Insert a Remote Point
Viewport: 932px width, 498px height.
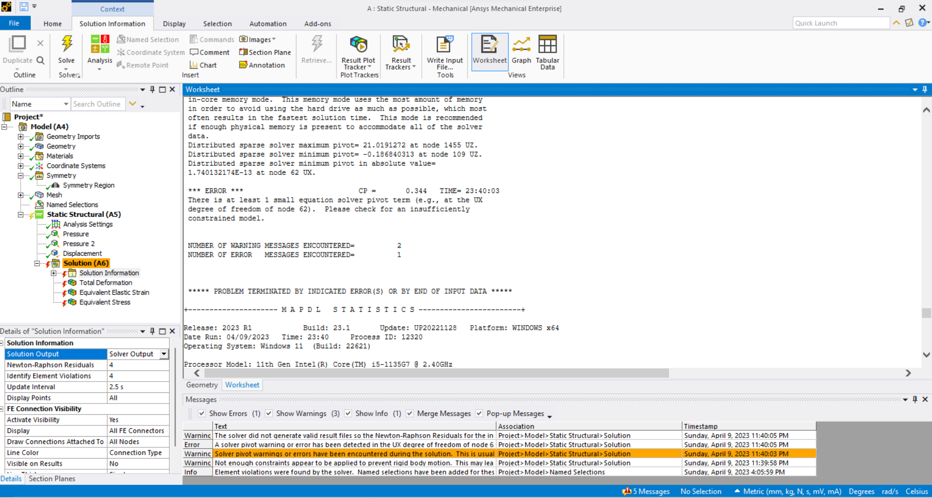tap(142, 65)
